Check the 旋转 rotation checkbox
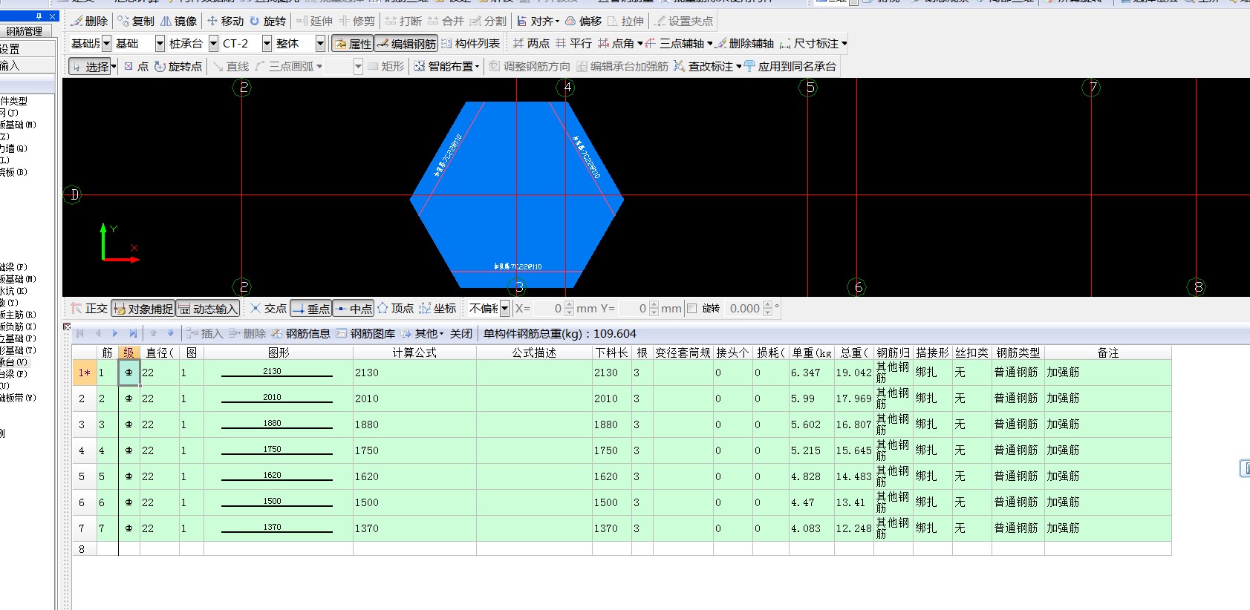This screenshot has height=610, width=1250. click(692, 308)
